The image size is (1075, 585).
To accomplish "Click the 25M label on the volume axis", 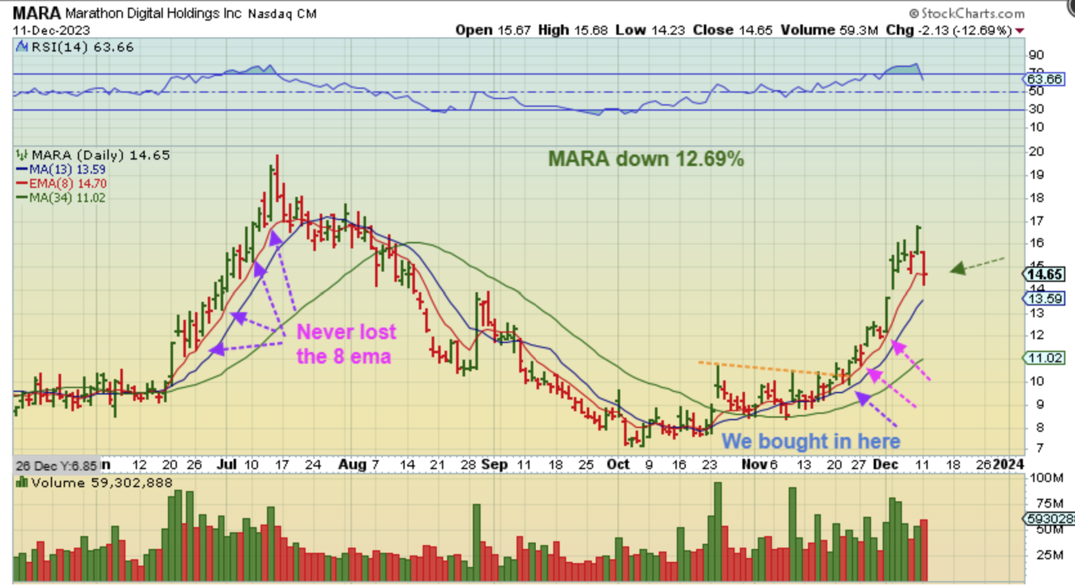I will pos(1050,555).
